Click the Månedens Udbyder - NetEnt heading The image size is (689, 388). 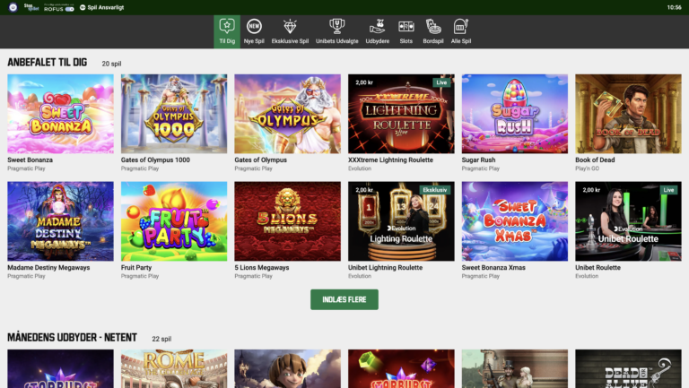point(72,338)
